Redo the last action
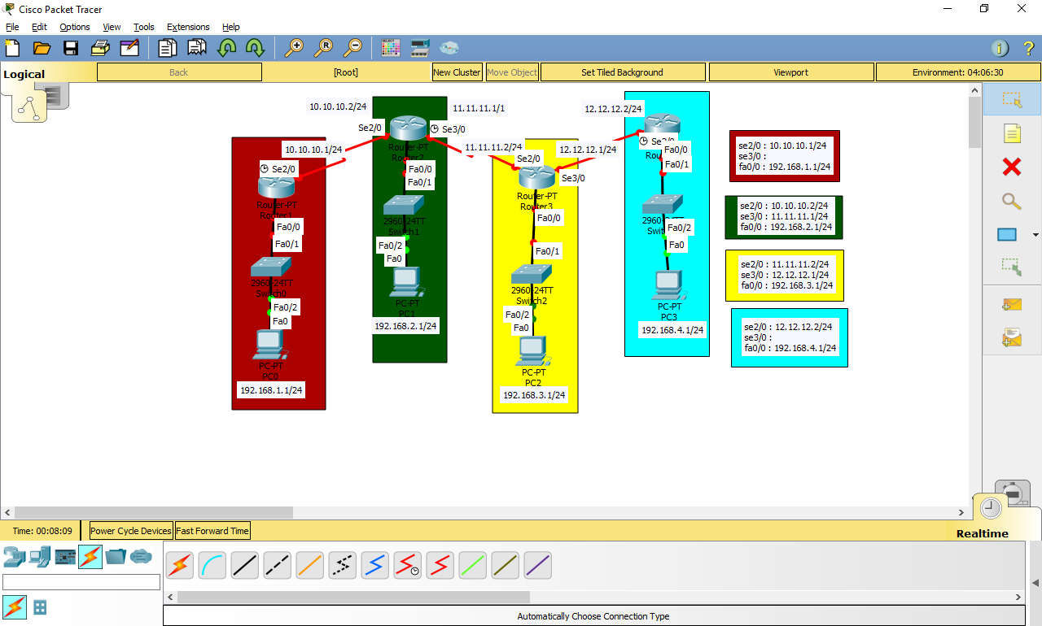This screenshot has height=626, width=1042. pos(255,48)
